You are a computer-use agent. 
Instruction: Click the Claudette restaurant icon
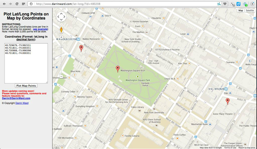[x=163, y=18]
